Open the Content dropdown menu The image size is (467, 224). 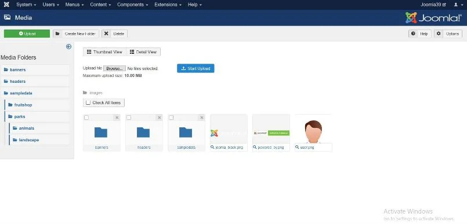[x=100, y=5]
